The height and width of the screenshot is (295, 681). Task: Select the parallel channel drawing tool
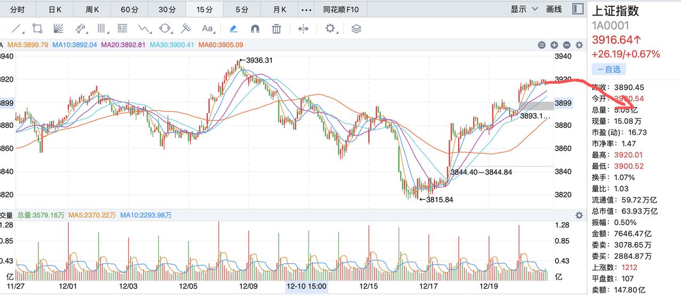(80, 28)
